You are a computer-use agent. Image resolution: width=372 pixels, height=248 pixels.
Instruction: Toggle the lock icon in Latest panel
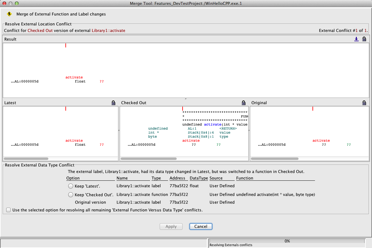tap(113, 103)
